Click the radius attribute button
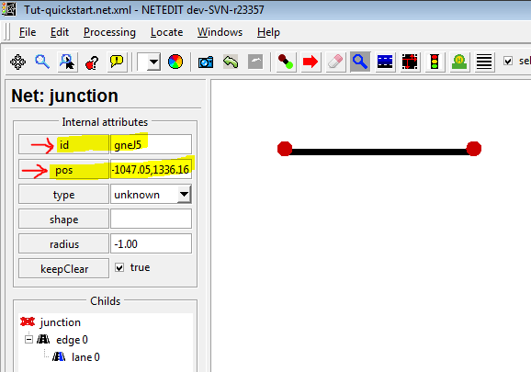The image size is (531, 372). [63, 243]
